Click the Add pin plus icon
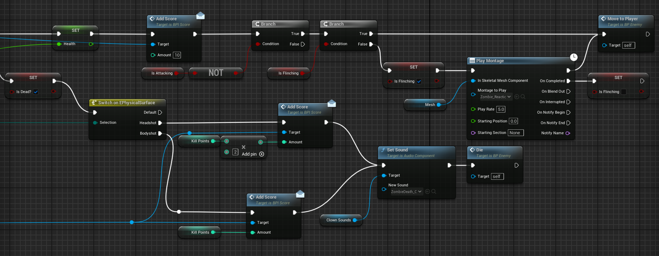 coord(261,154)
